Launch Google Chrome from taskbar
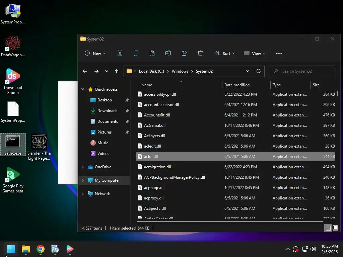Viewport: 343px width, 257px height. 41,249
